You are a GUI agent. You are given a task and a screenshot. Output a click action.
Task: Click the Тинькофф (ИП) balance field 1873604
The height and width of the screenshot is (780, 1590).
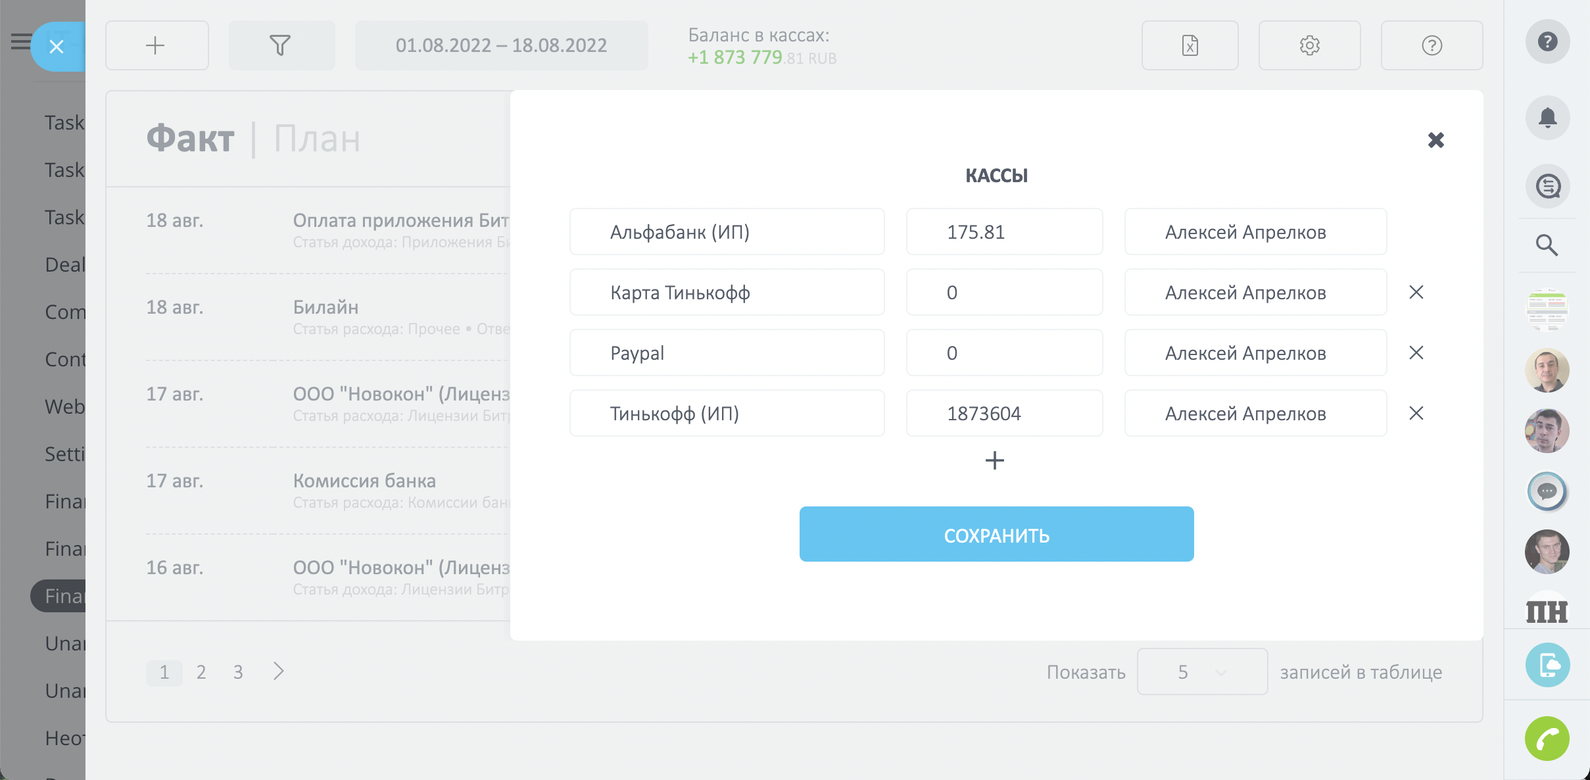click(x=1003, y=414)
